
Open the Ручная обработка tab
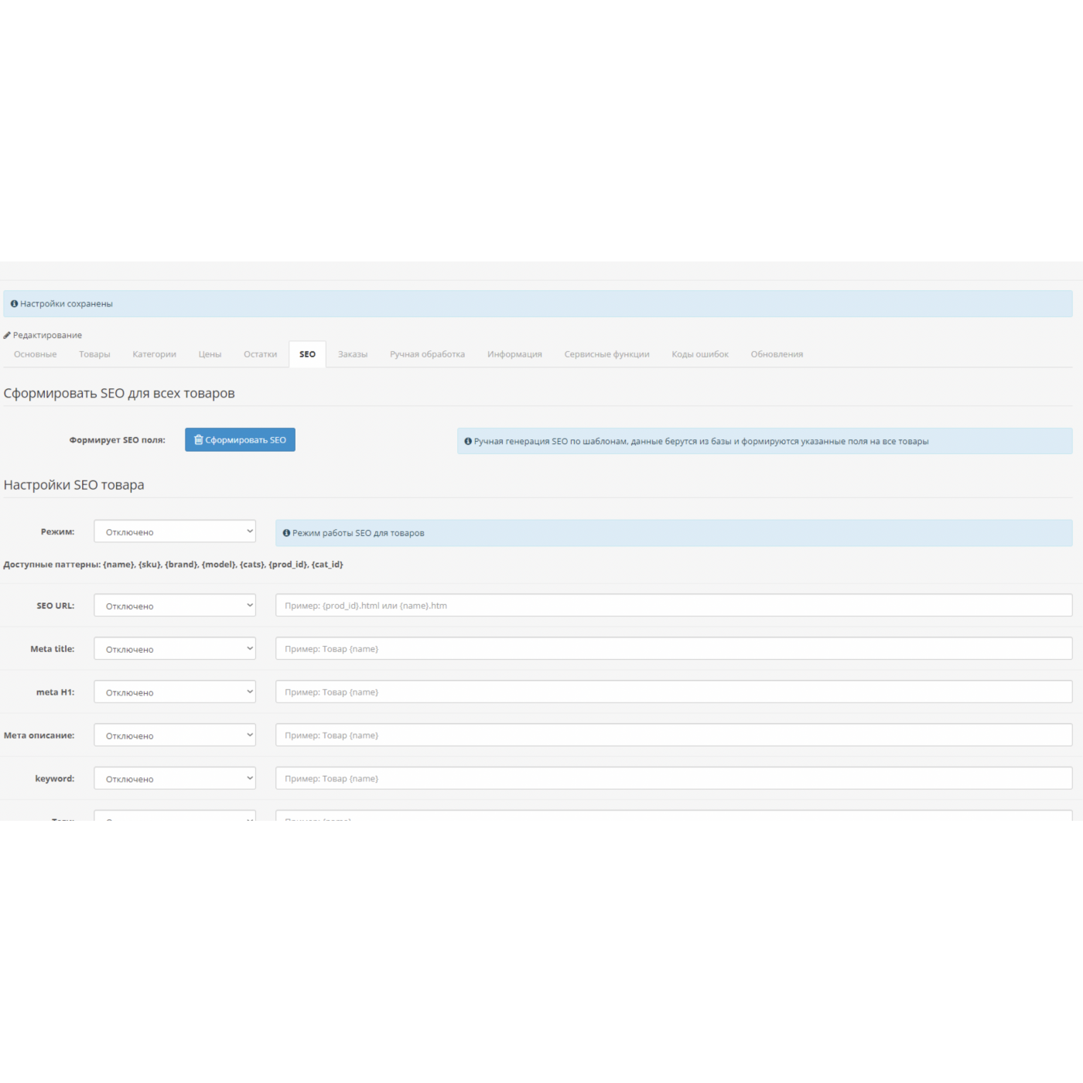point(427,354)
